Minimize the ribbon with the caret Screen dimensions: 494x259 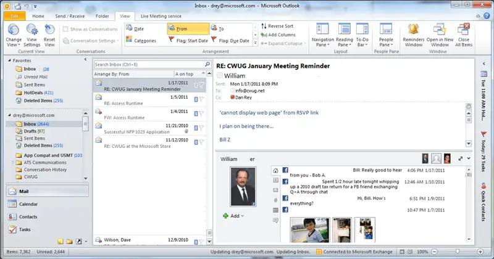(x=478, y=16)
